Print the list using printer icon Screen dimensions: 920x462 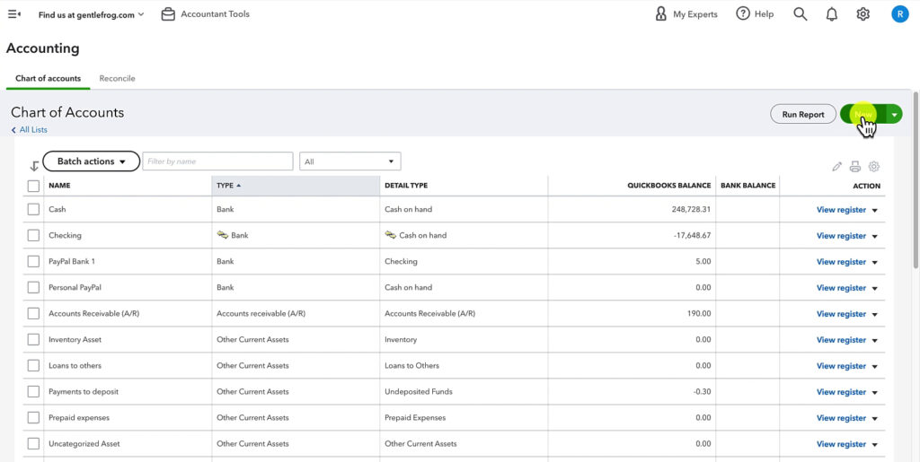tap(855, 166)
